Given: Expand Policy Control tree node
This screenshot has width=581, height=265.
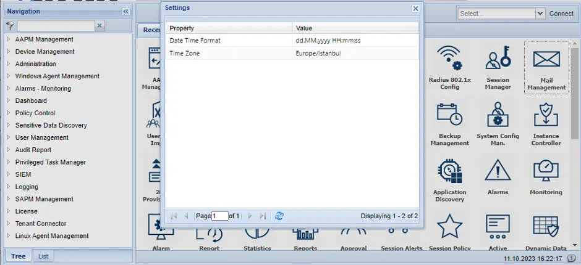Looking at the screenshot, I should [9, 113].
